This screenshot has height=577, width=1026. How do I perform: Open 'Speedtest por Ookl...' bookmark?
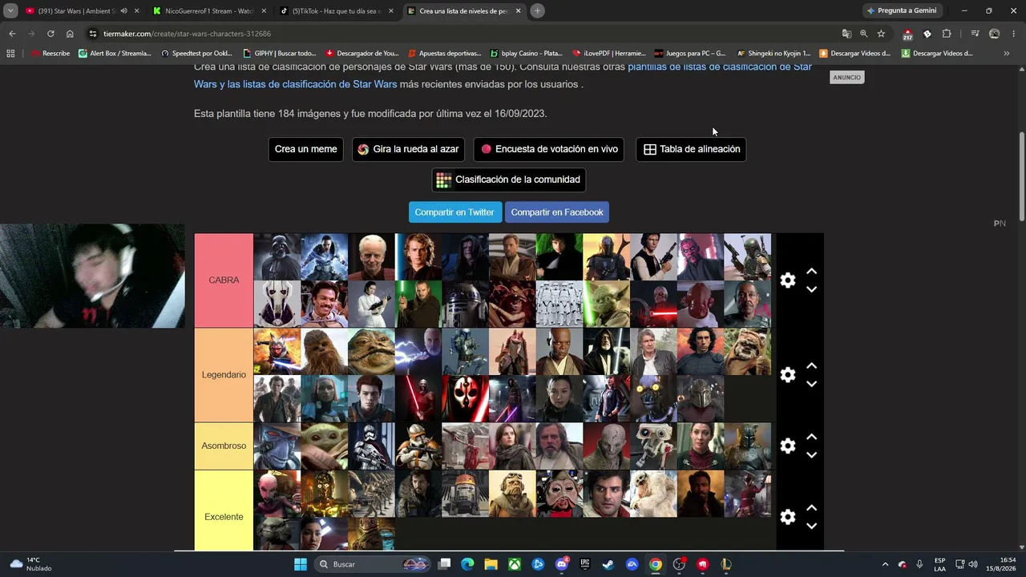pos(196,54)
